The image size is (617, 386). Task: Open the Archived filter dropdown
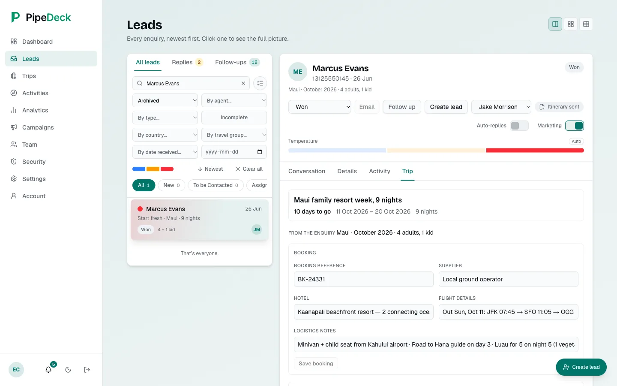(x=165, y=100)
